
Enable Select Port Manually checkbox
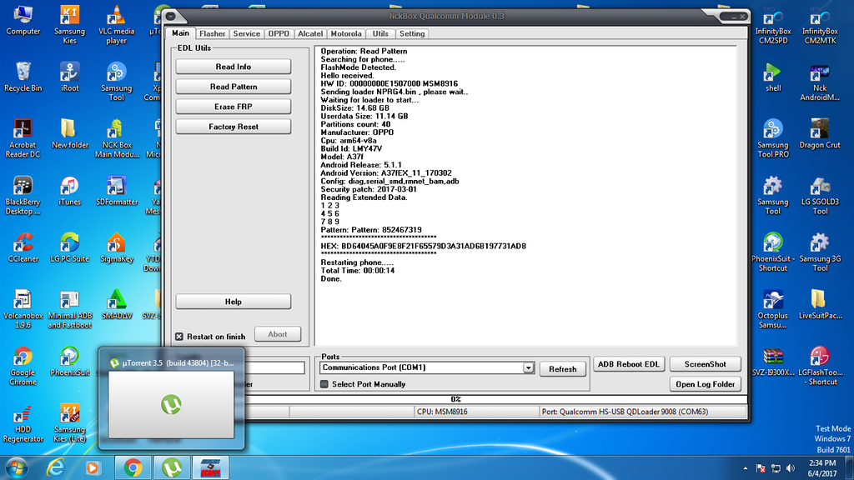[x=324, y=384]
